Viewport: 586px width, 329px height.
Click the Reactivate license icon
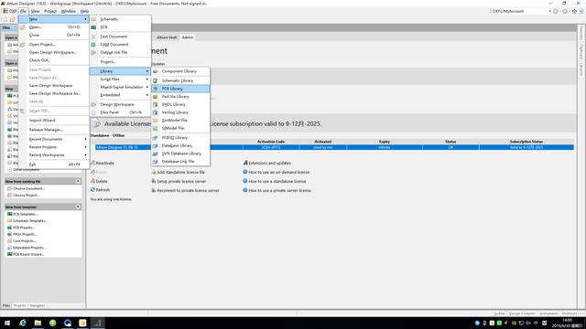tap(92, 163)
